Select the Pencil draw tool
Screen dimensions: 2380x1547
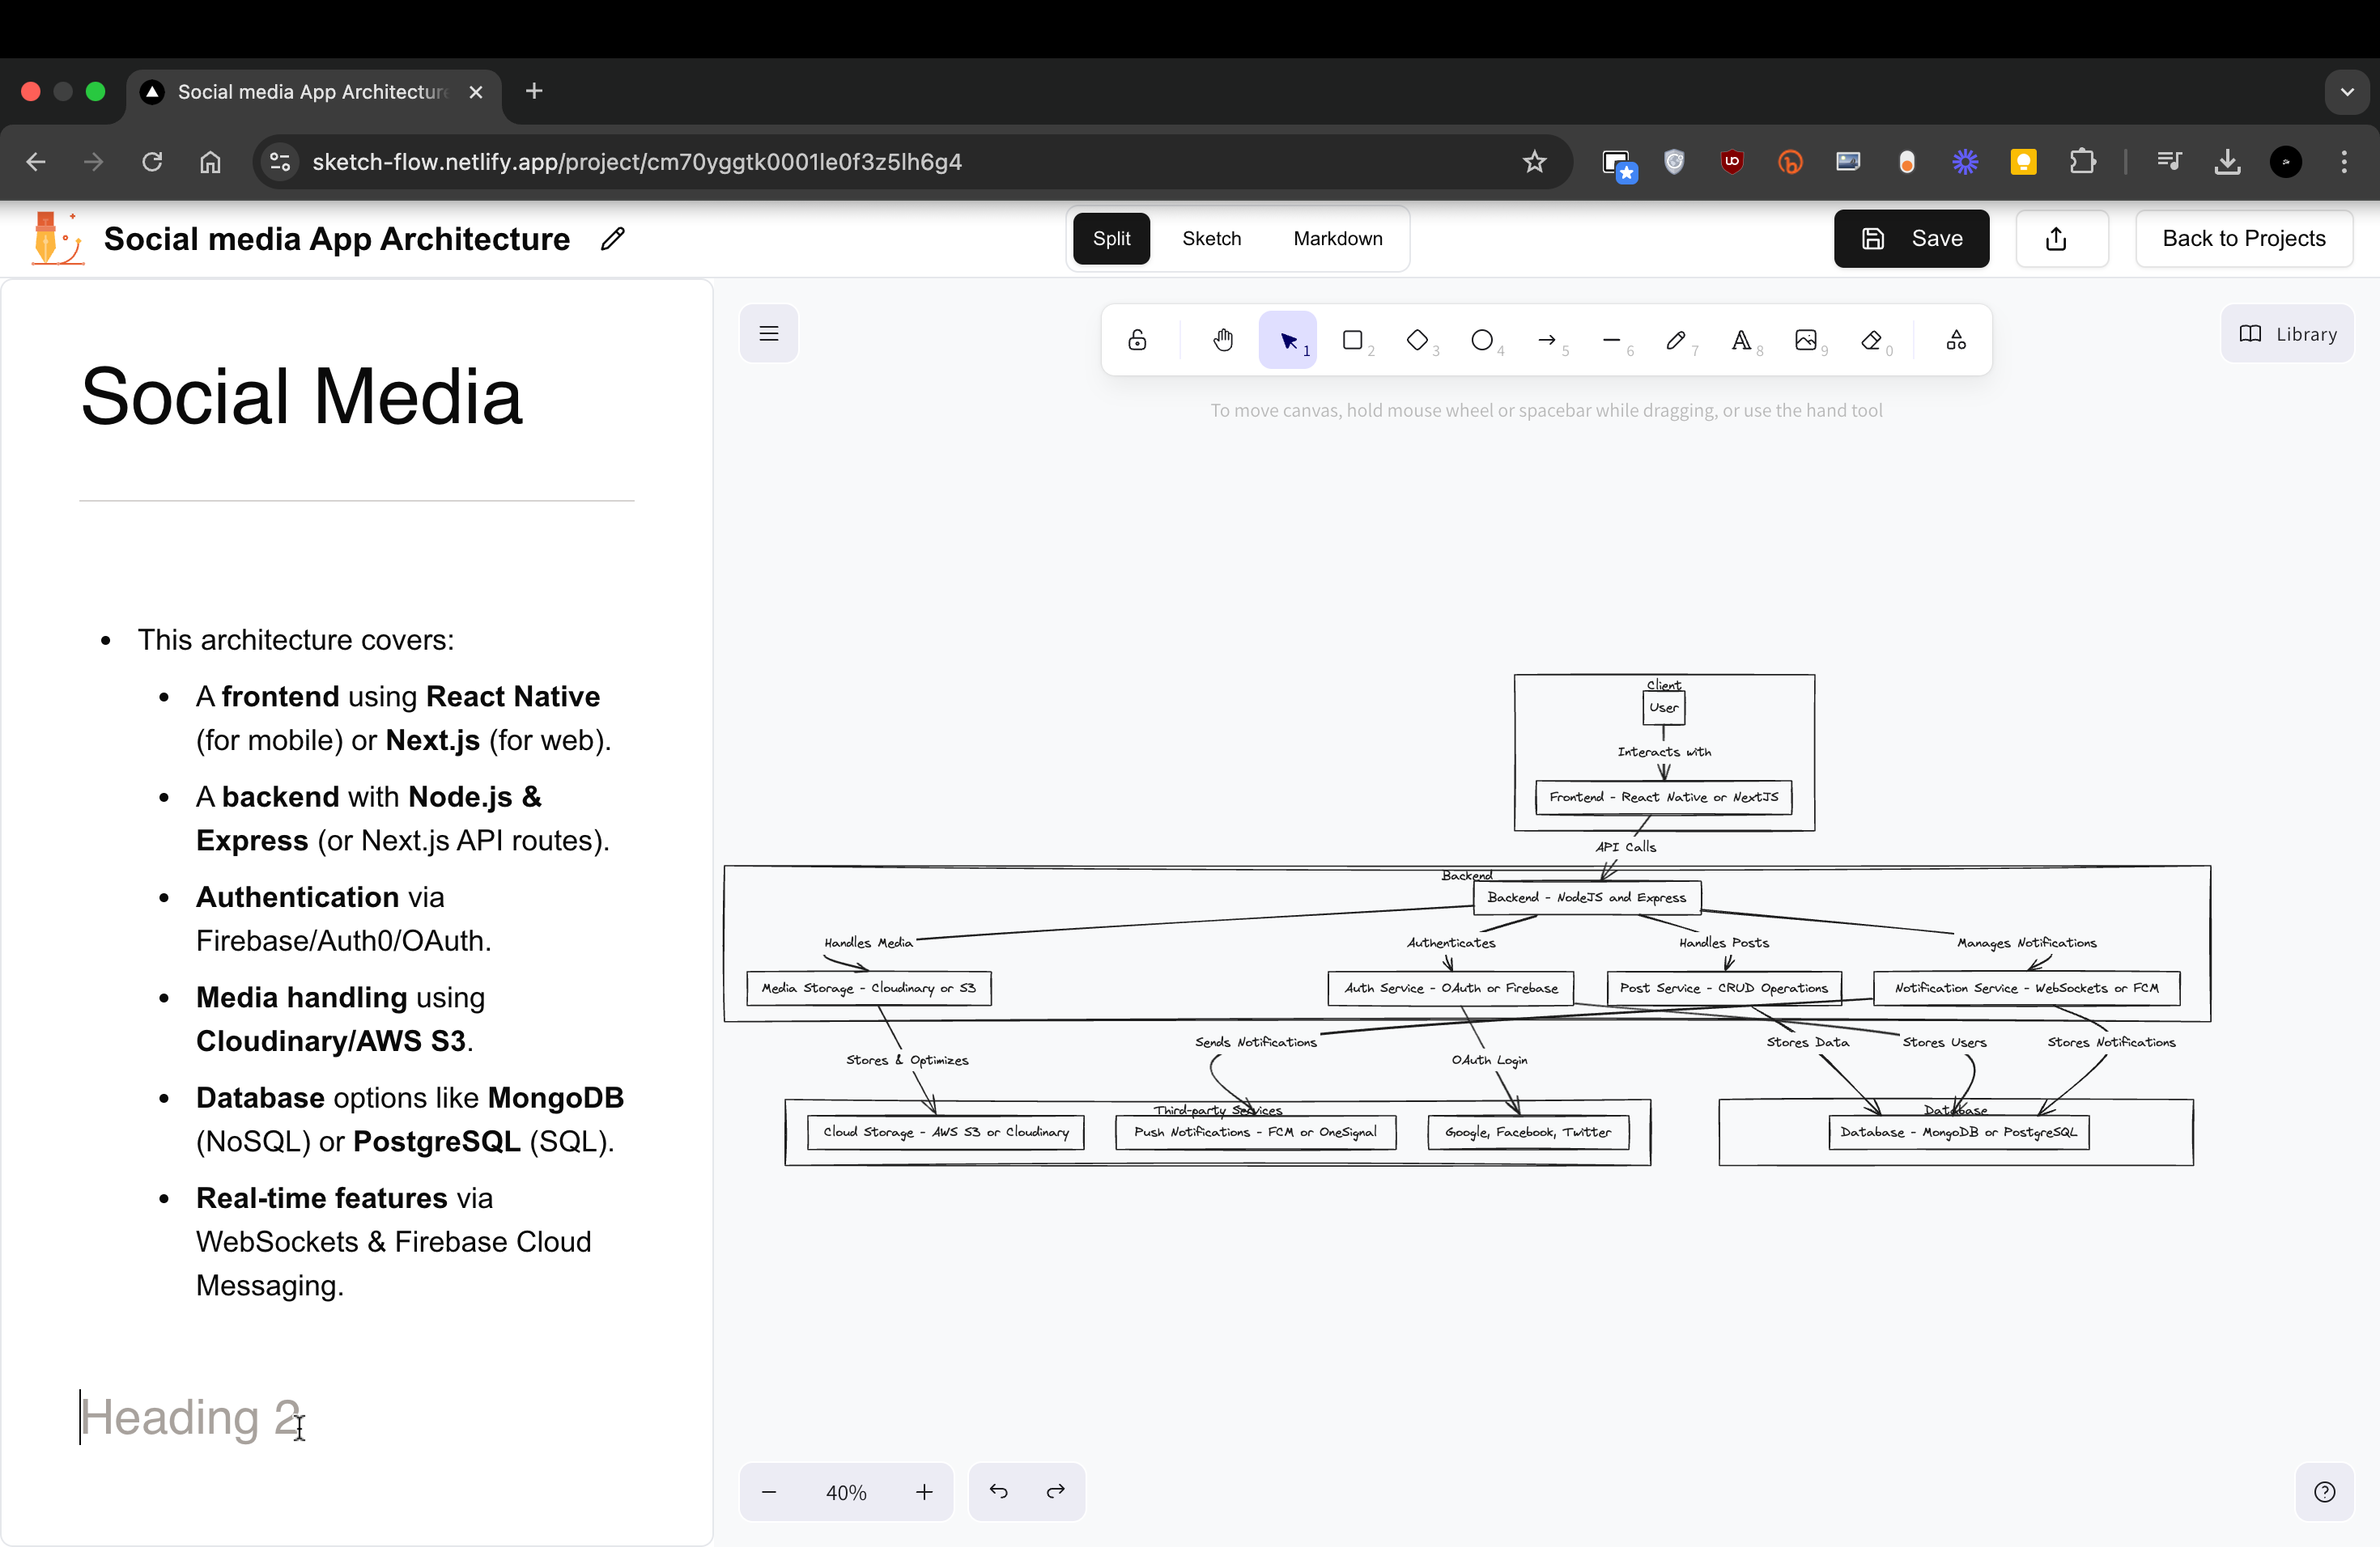[1676, 340]
